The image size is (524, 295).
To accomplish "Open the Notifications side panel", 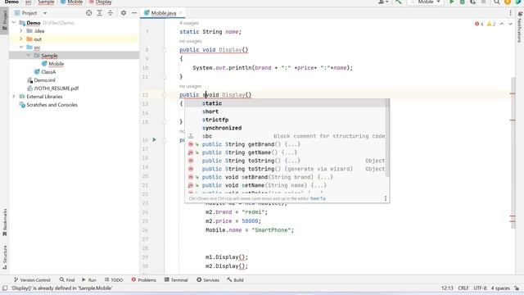I will pyautogui.click(x=520, y=27).
